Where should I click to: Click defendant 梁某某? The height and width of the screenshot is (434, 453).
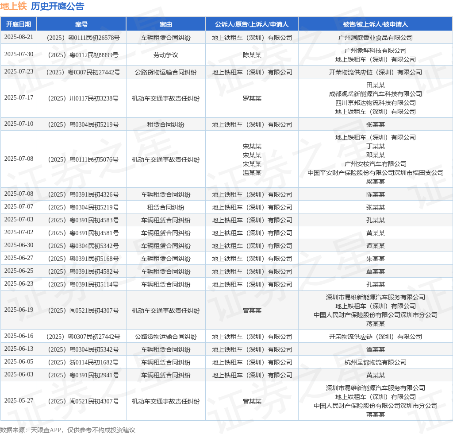tap(376, 182)
